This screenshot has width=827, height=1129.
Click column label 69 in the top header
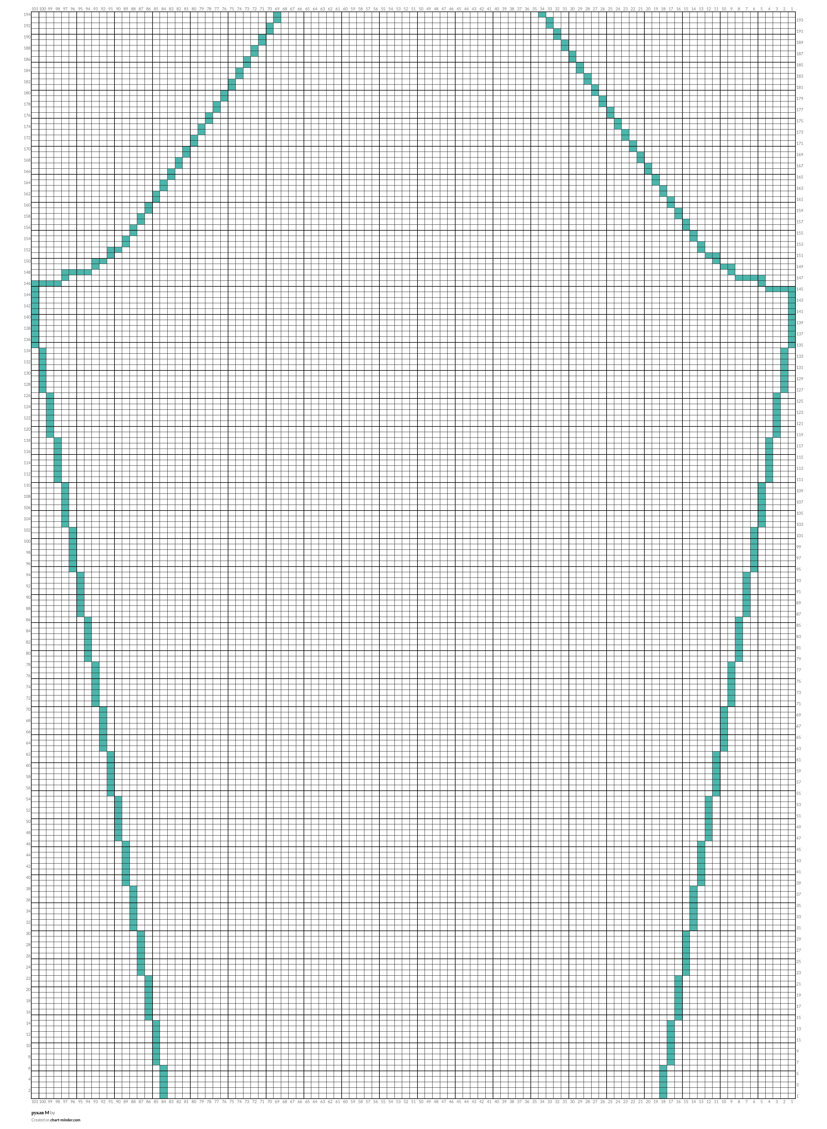pos(277,9)
